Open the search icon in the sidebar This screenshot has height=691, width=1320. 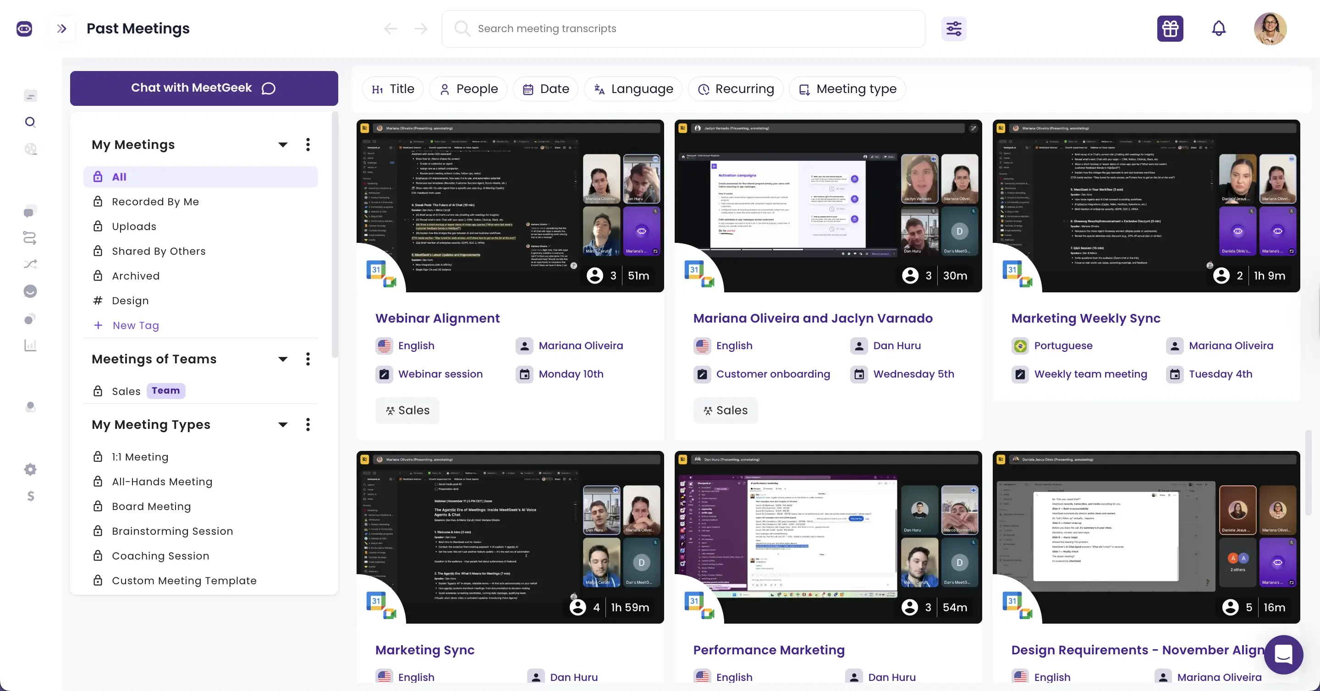click(x=30, y=122)
